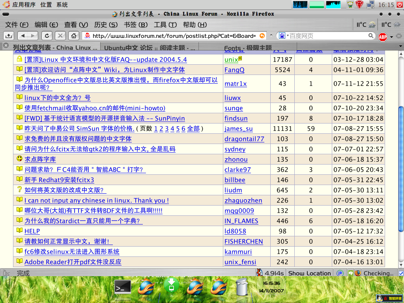Open user profile IN_FLAMES
The height and width of the screenshot is (303, 404).
(x=241, y=221)
